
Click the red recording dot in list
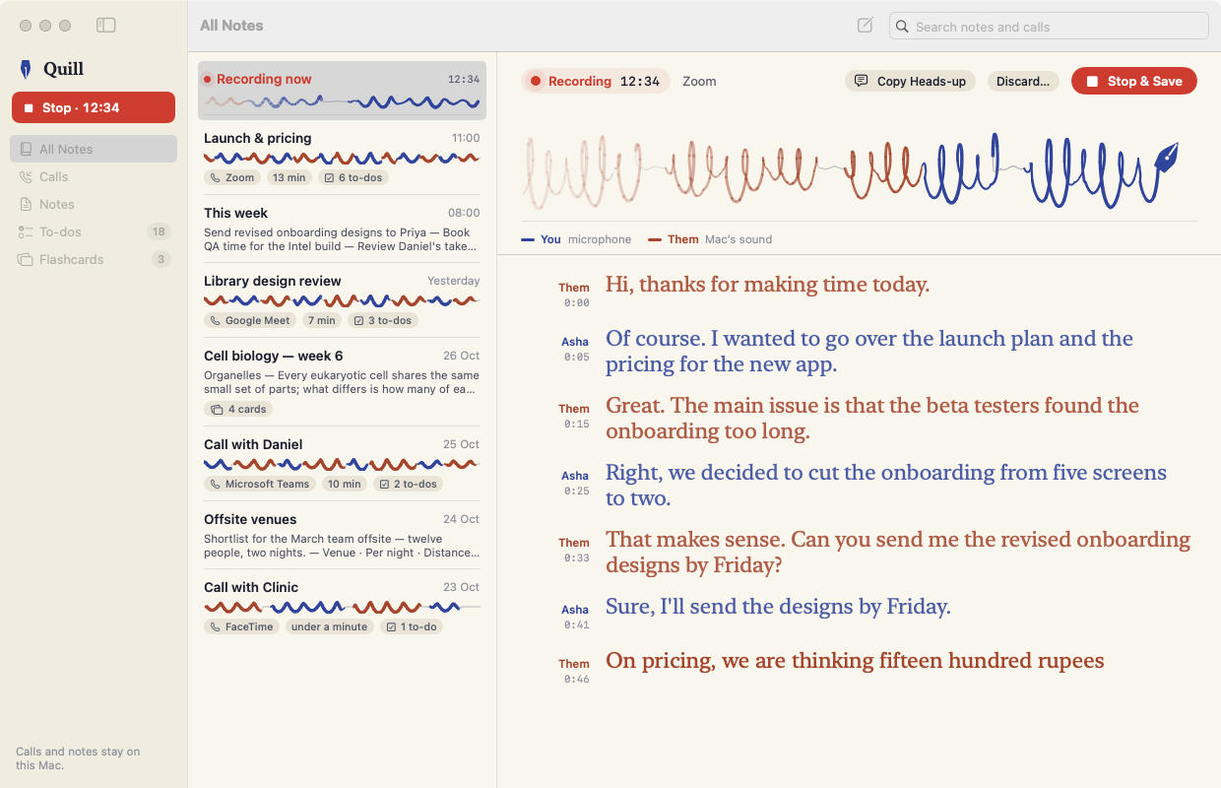pyautogui.click(x=208, y=79)
